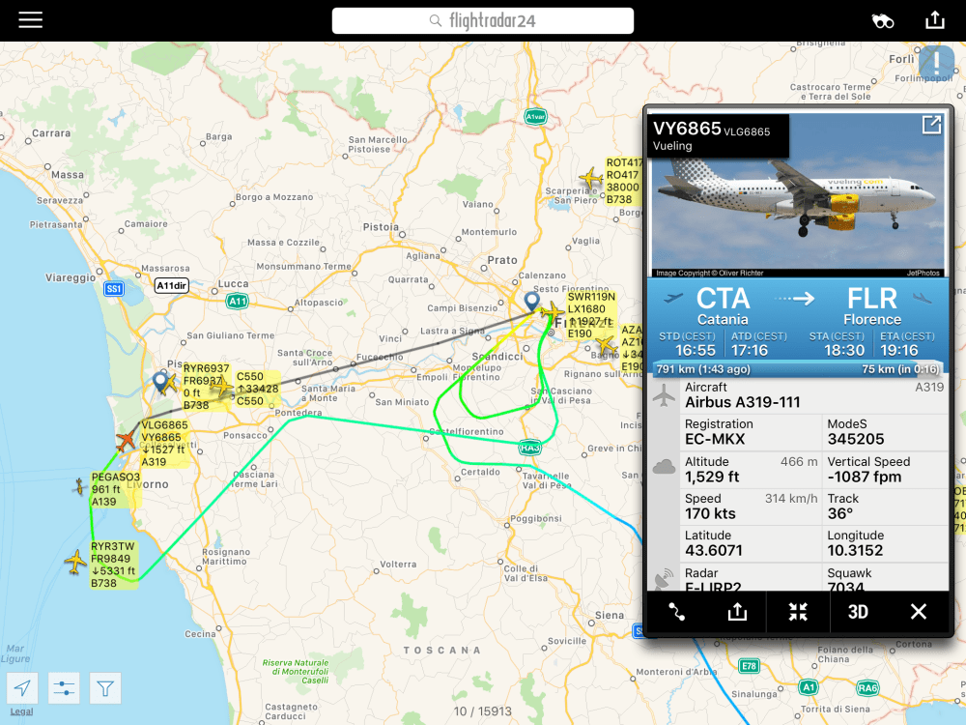This screenshot has width=966, height=725.
Task: Toggle the flight route display icon
Action: pos(676,612)
